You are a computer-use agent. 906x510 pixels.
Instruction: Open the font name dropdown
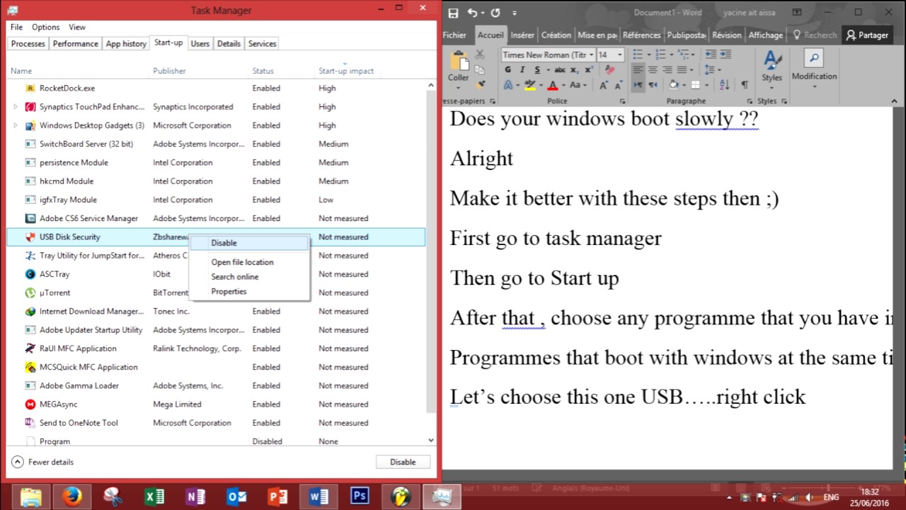(x=590, y=55)
